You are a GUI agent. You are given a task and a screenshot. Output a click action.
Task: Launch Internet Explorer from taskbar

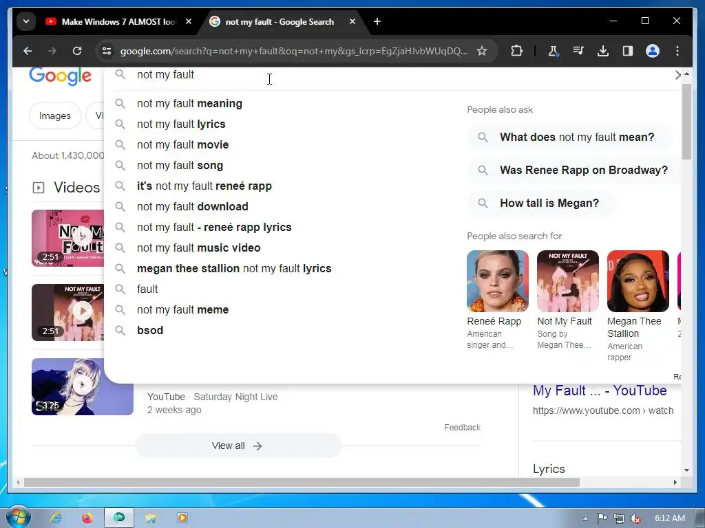56,518
